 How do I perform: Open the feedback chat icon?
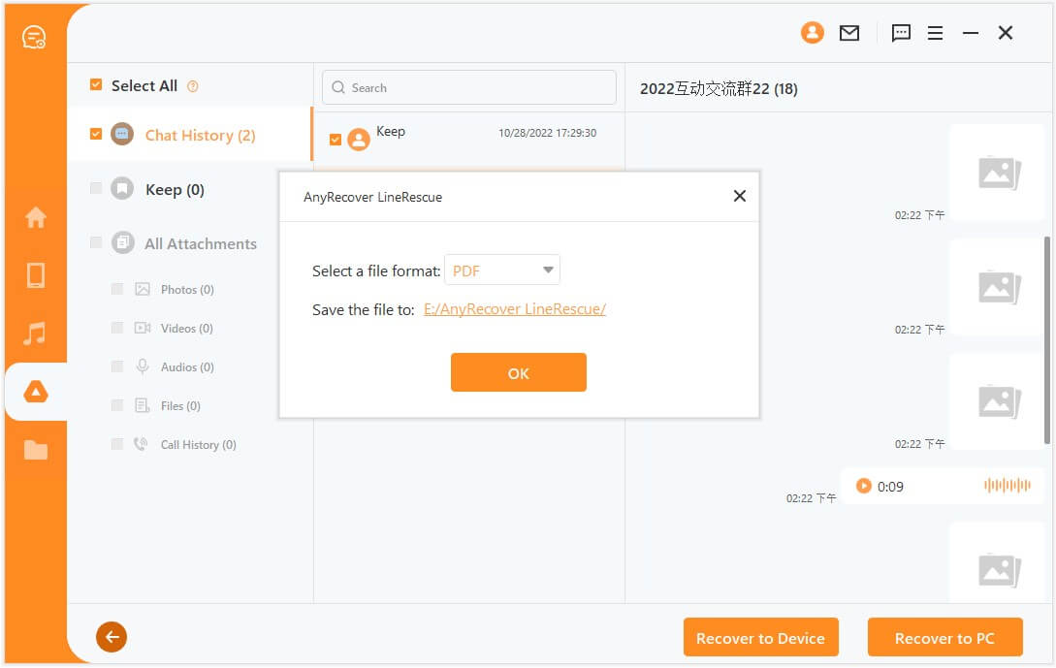pyautogui.click(x=901, y=33)
